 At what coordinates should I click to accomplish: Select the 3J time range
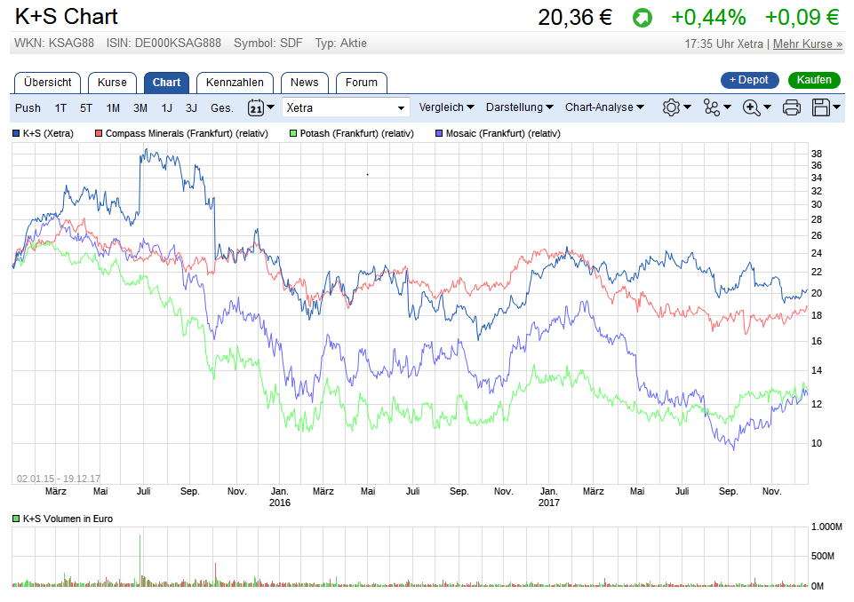[x=191, y=107]
